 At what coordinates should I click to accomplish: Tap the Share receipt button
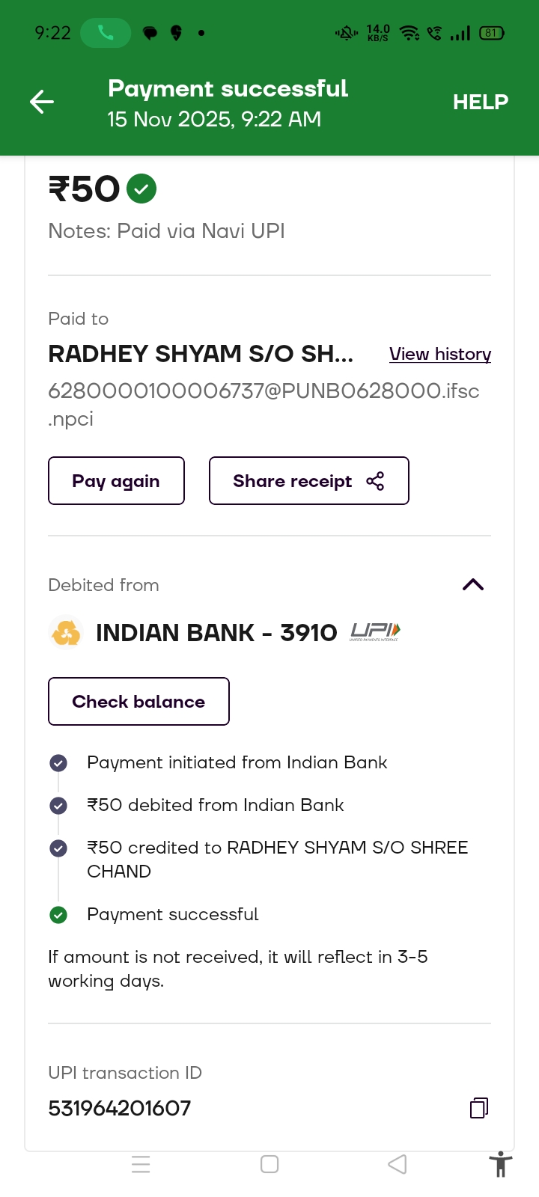[x=308, y=481]
